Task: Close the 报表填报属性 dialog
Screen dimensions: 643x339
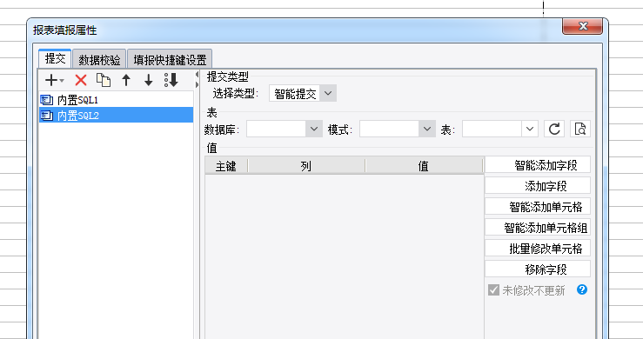Action: click(x=582, y=26)
